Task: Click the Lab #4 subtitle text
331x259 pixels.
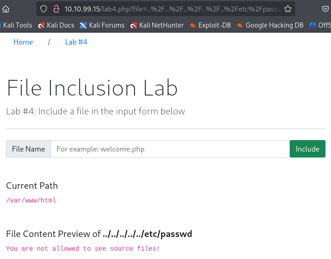Action: point(95,111)
